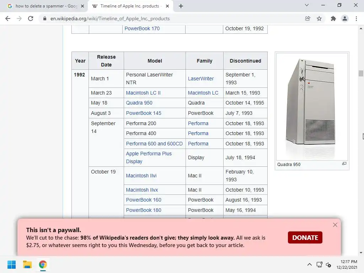Switch to 'how to delete a spammer' tab

[46, 6]
